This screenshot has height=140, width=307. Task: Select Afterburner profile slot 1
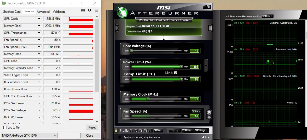(x=131, y=131)
